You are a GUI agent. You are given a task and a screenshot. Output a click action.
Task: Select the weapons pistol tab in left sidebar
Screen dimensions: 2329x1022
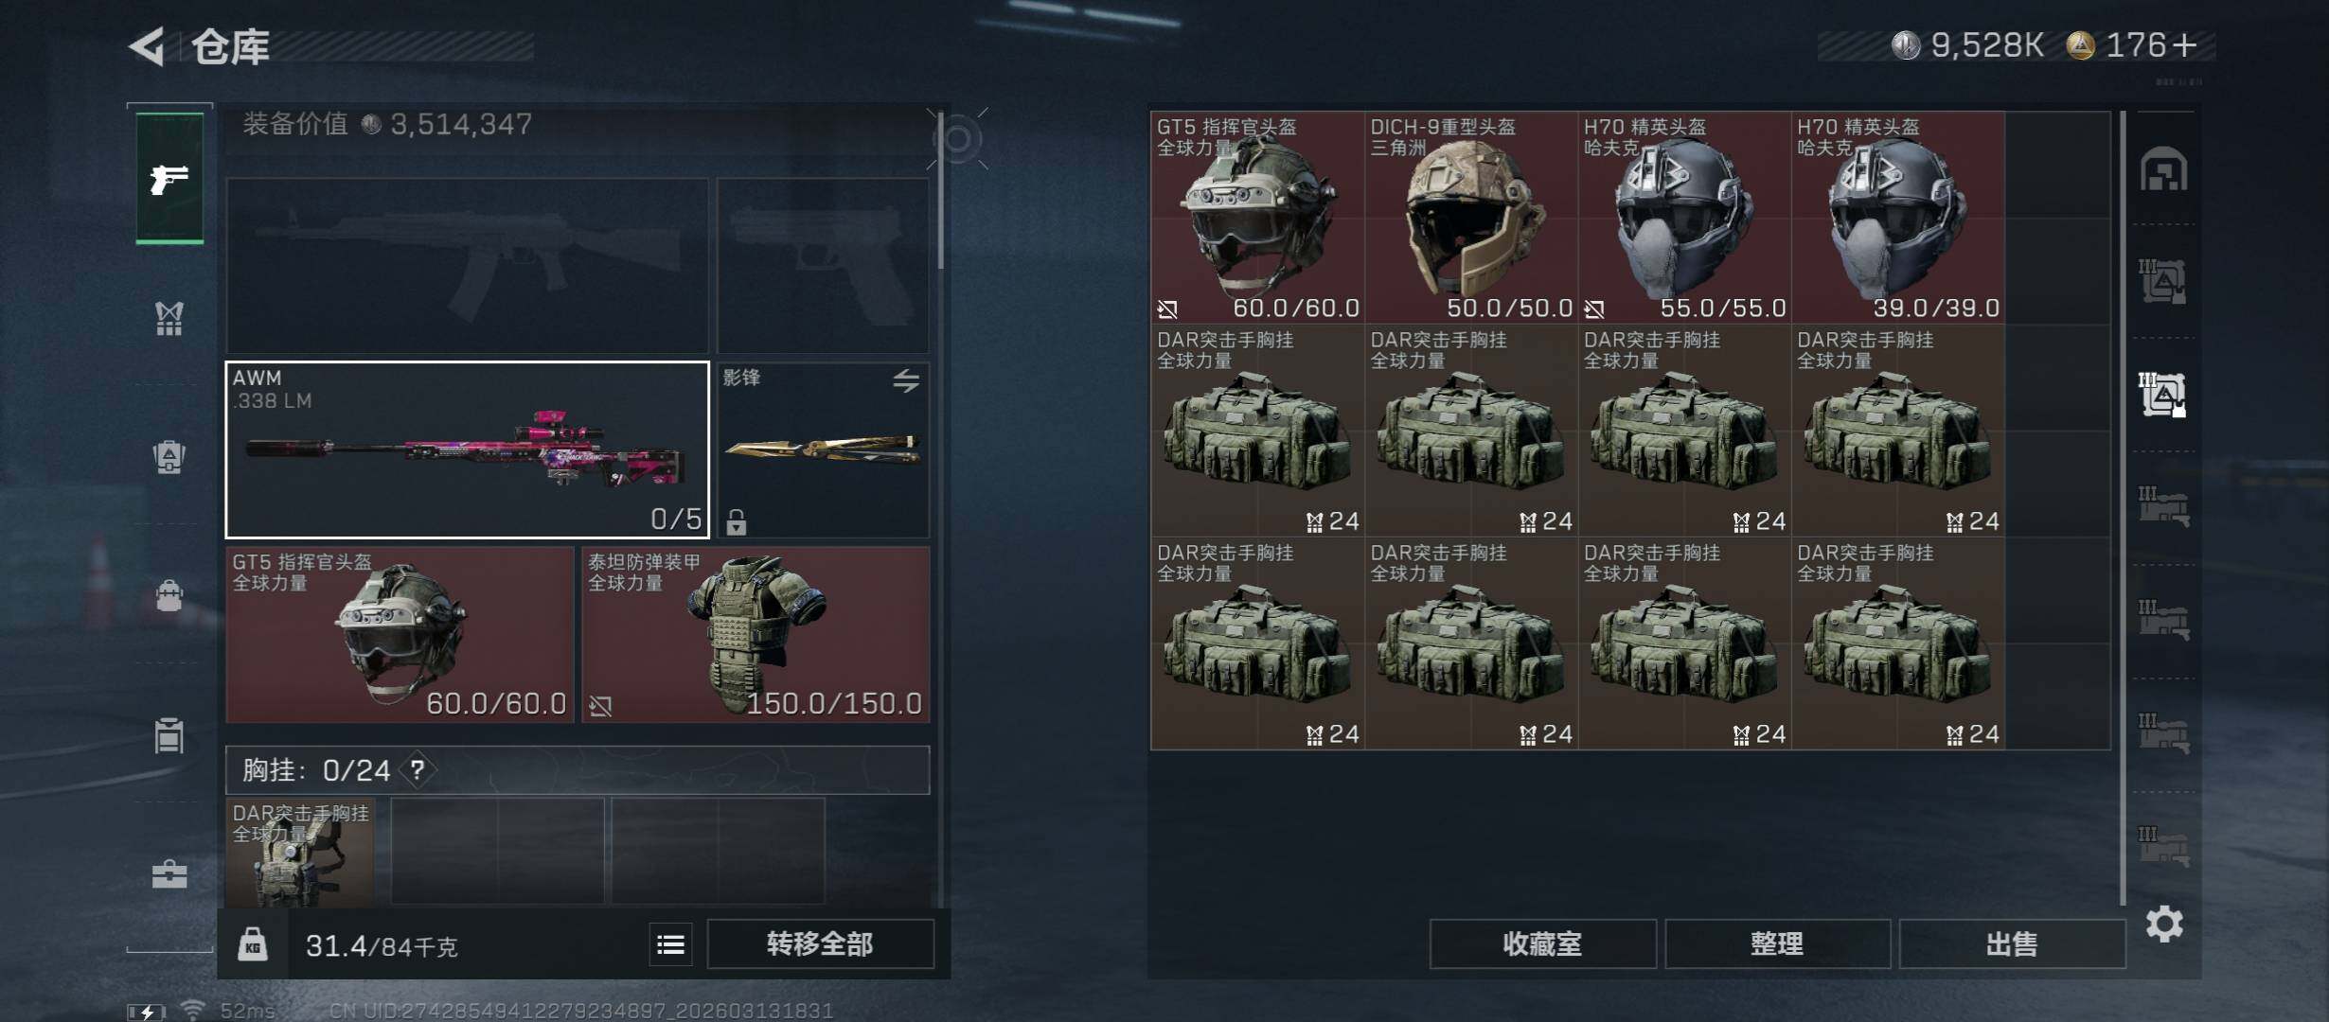(x=169, y=178)
